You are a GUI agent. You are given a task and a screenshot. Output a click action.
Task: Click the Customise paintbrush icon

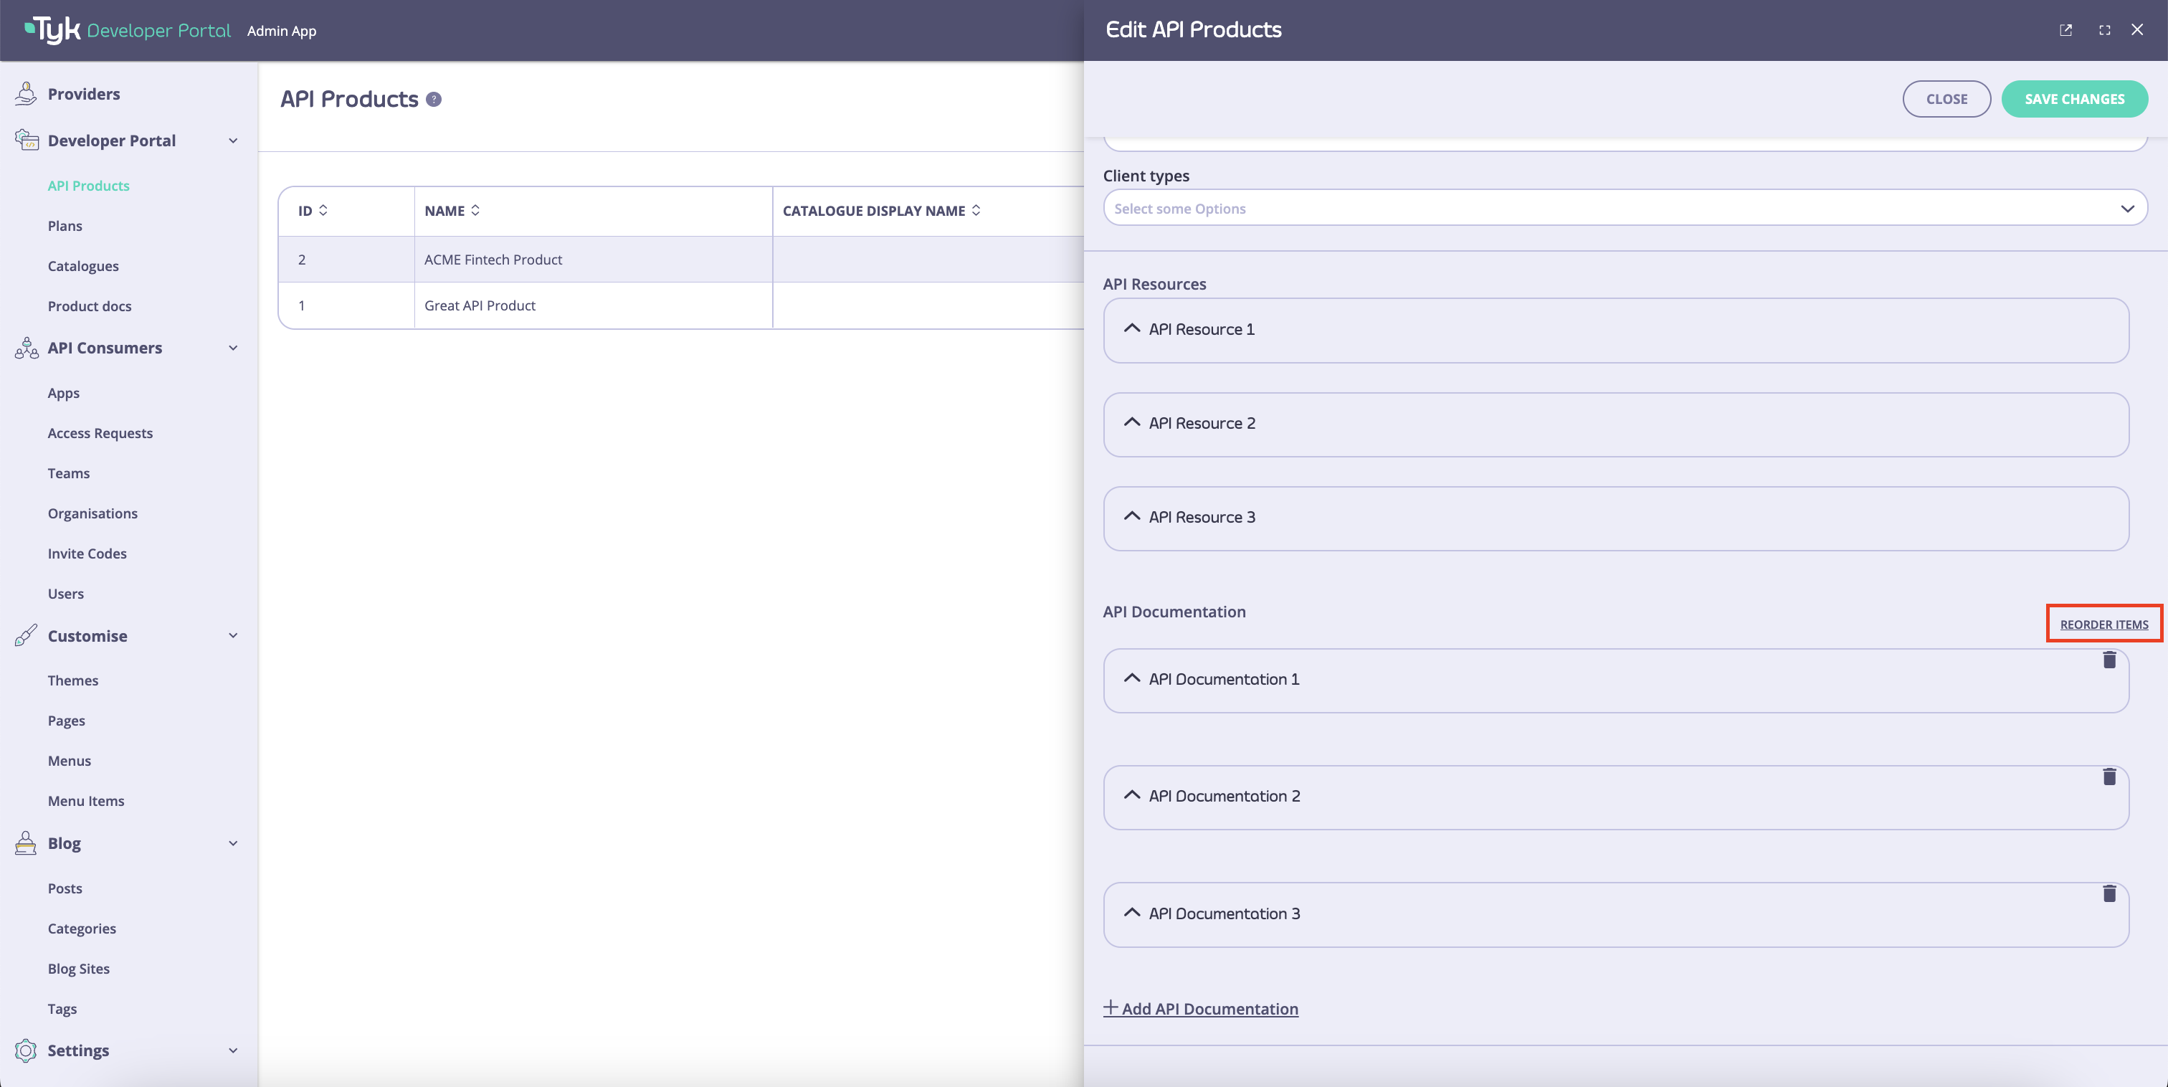tap(26, 636)
